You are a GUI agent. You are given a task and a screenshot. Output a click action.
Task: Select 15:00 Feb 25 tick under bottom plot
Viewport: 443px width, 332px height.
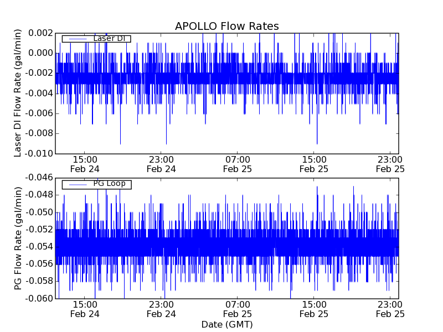(314, 309)
